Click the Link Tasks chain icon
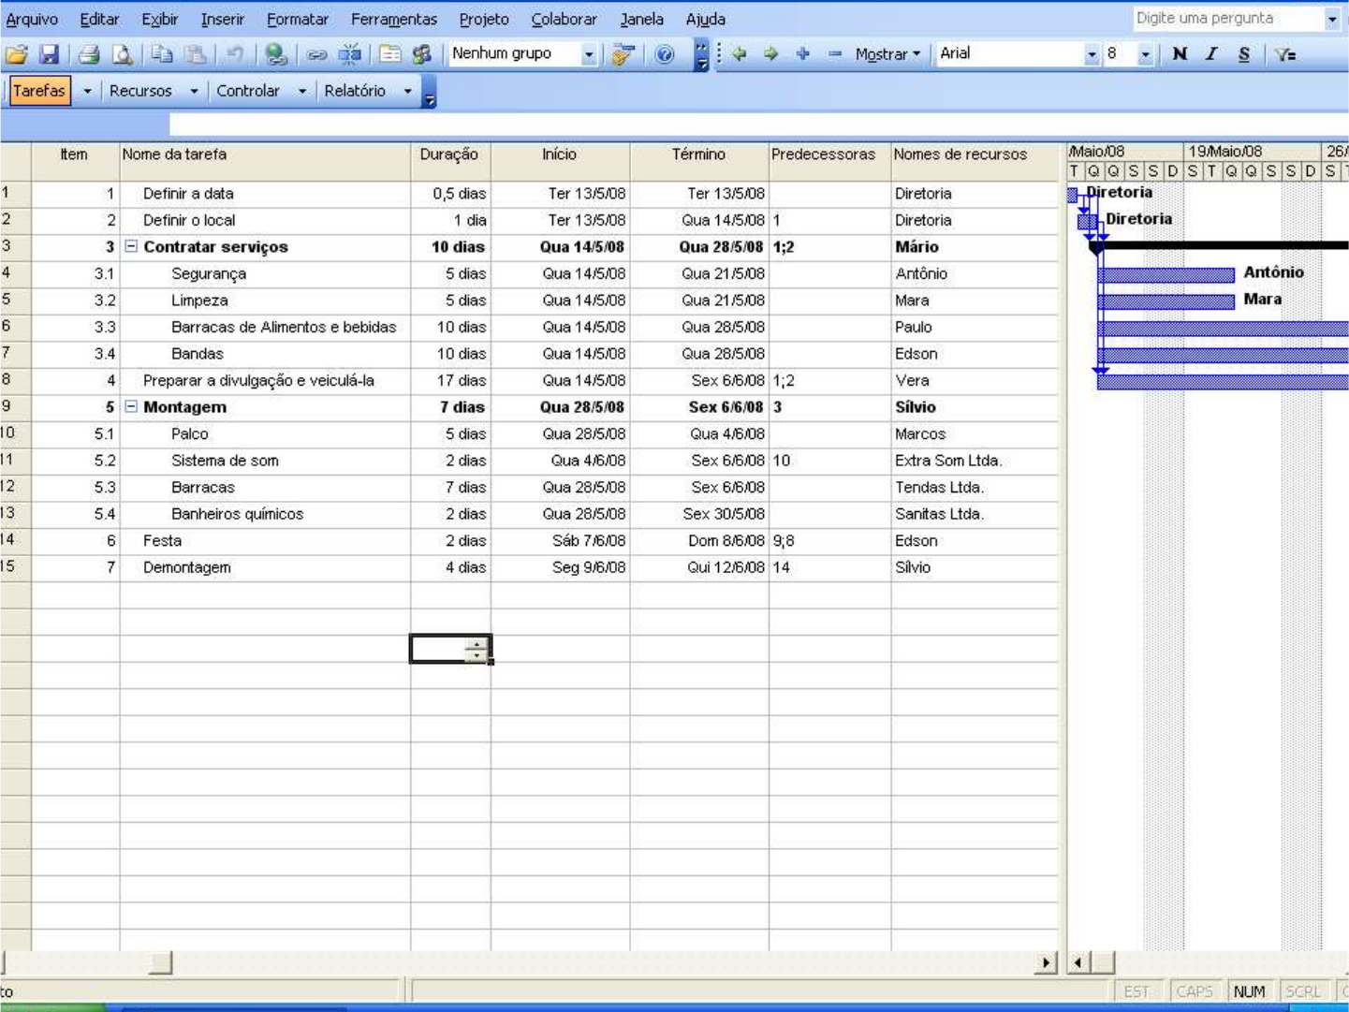 [x=316, y=54]
